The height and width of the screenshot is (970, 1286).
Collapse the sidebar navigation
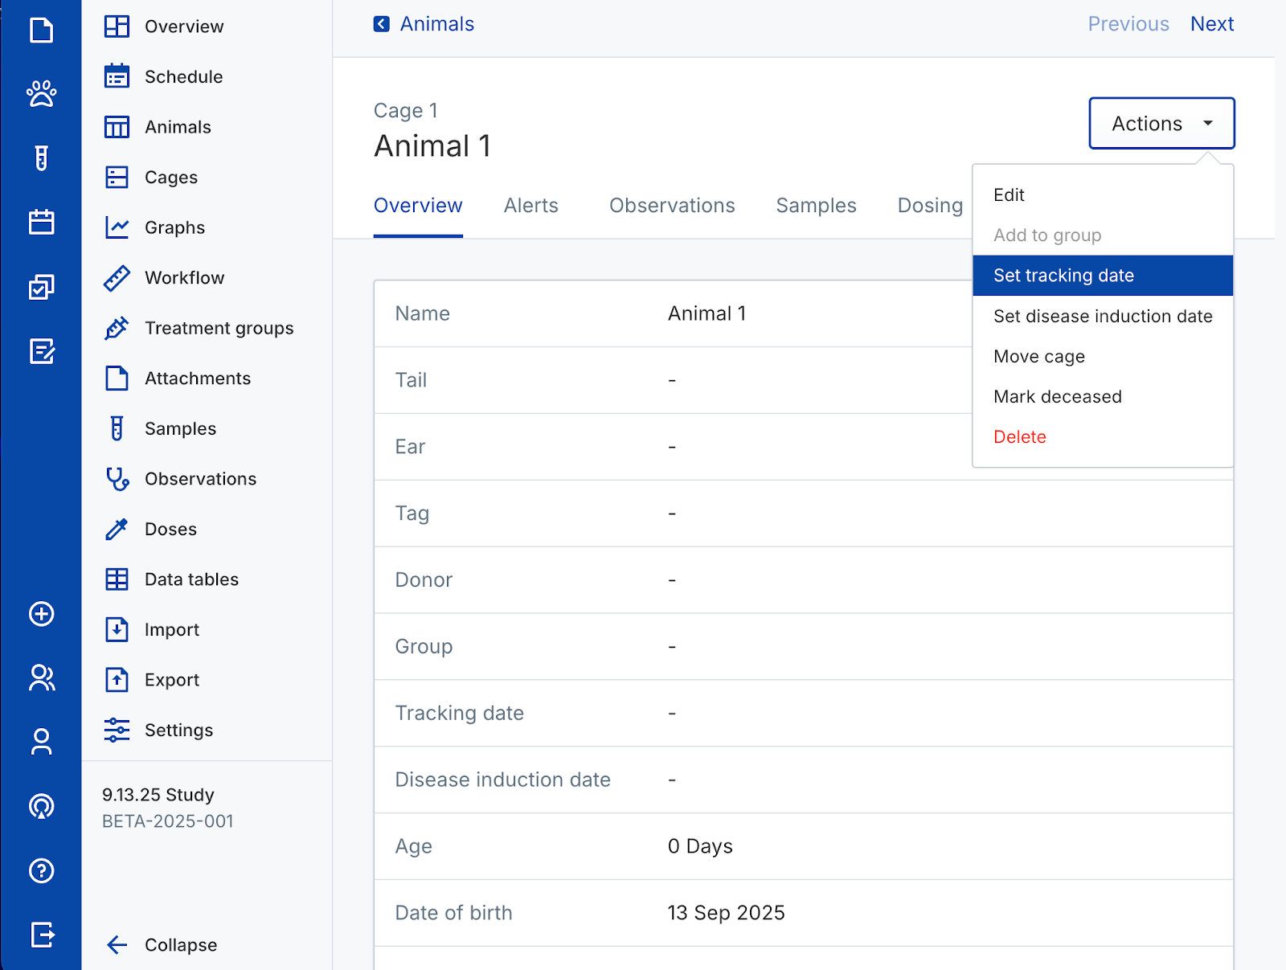[162, 945]
